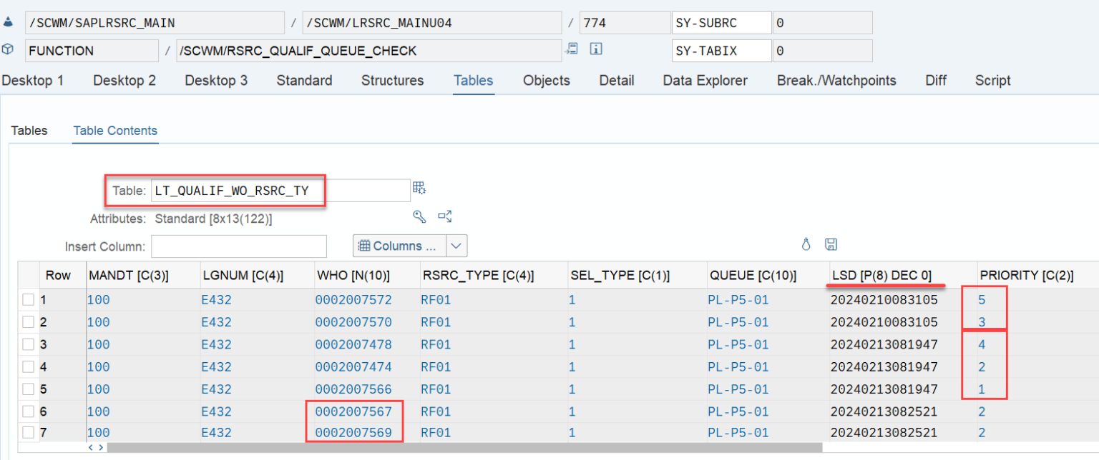Check the row 1 checkbox
The height and width of the screenshot is (460, 1099).
tap(29, 299)
